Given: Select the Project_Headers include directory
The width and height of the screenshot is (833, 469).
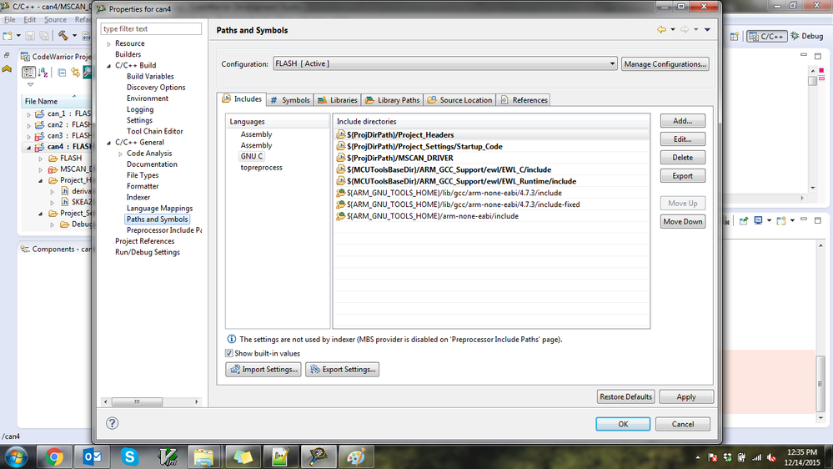Looking at the screenshot, I should [x=491, y=134].
